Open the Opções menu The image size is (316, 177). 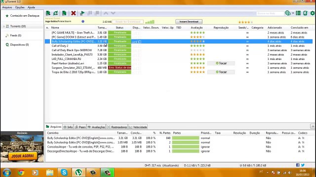tap(20, 7)
